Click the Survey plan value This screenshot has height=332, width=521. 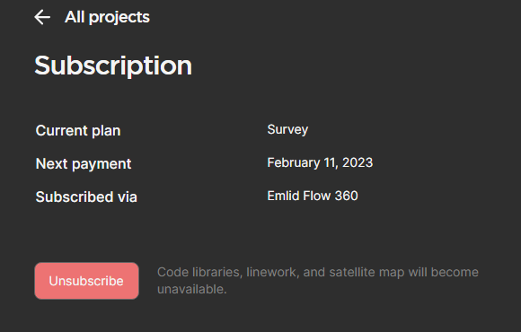pyautogui.click(x=287, y=130)
